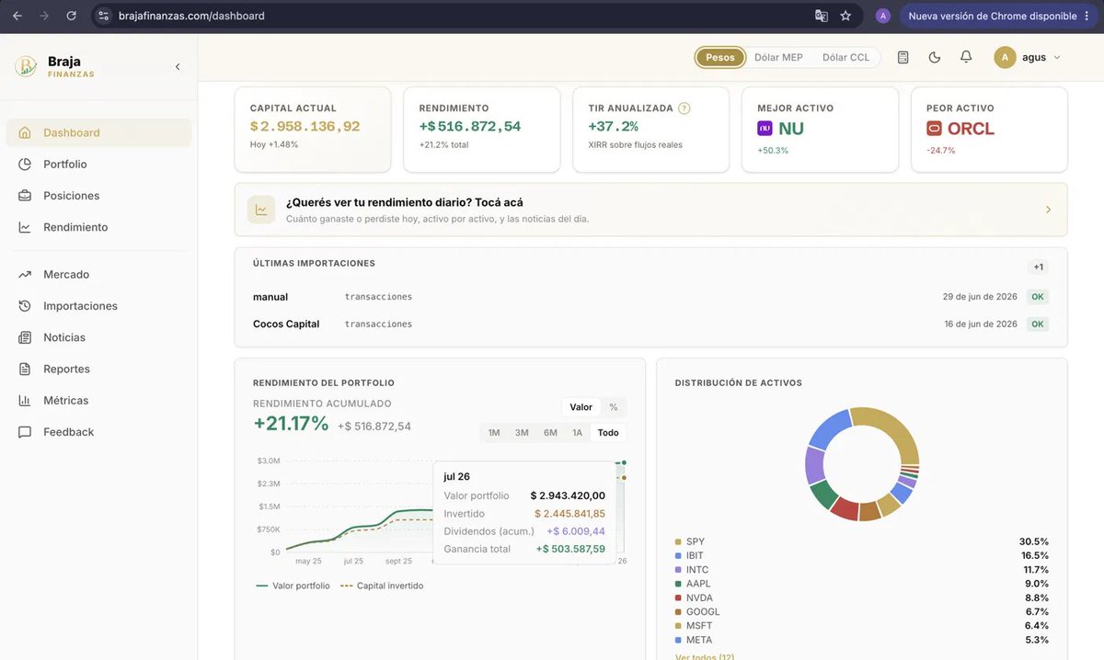Screen dimensions: 1104x660
Task: Click the NVDA legend color swatch
Action: 678,598
